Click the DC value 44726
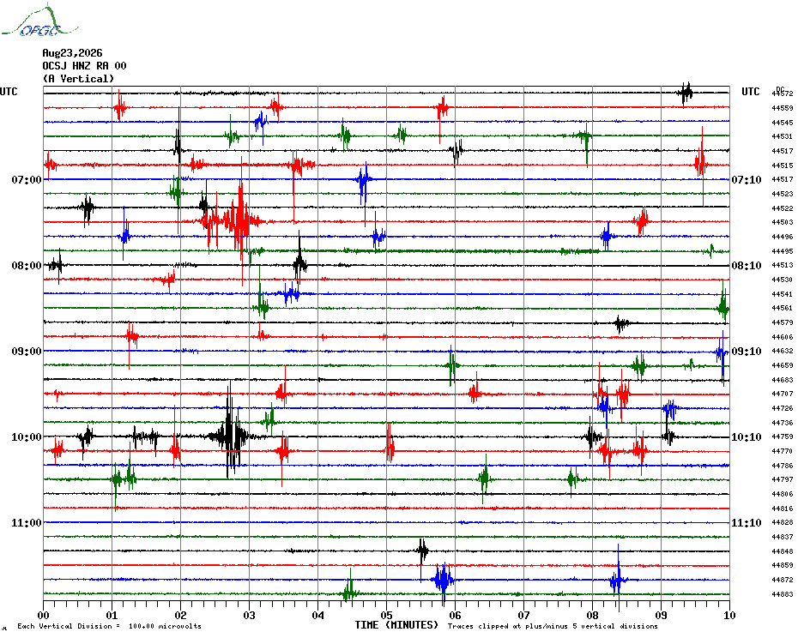This screenshot has height=638, width=798. pos(783,408)
